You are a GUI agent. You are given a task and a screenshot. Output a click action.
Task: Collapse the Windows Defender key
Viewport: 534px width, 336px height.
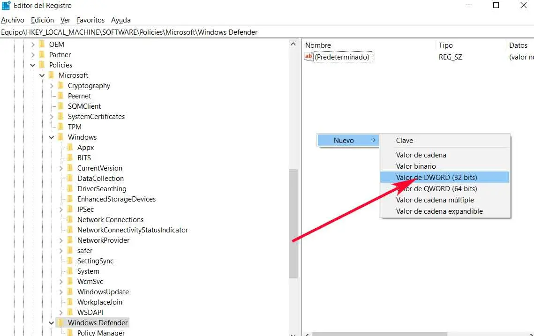[52, 323]
